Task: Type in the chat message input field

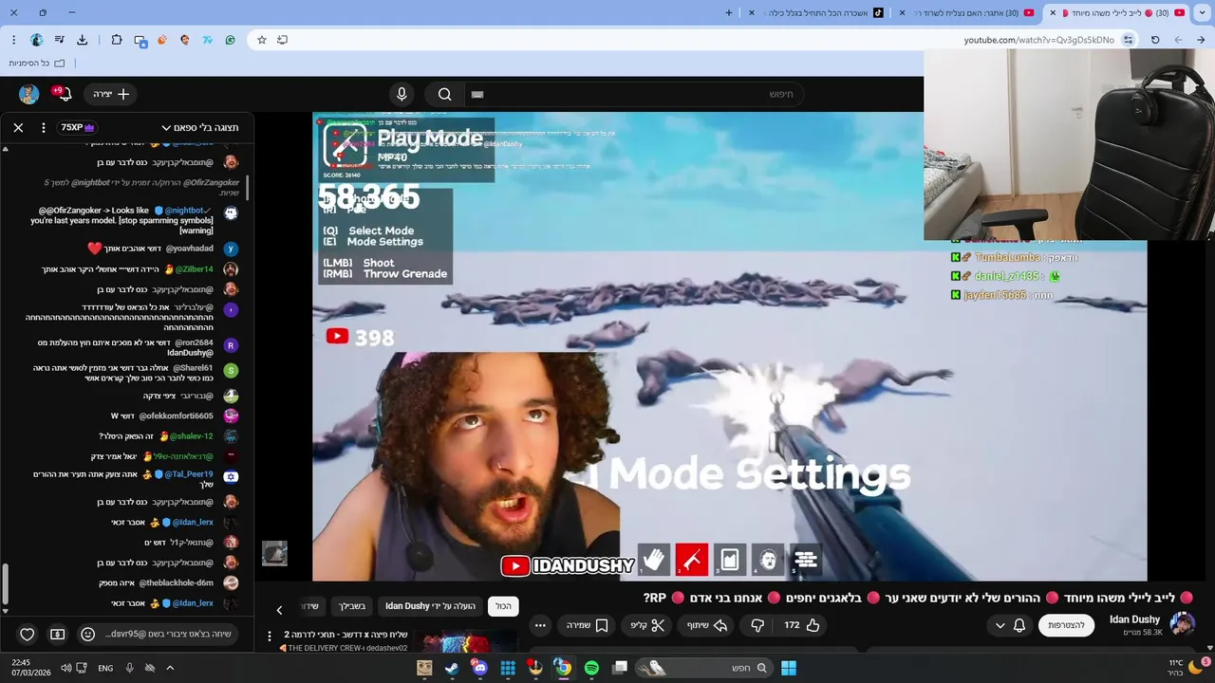Action: coord(168,634)
